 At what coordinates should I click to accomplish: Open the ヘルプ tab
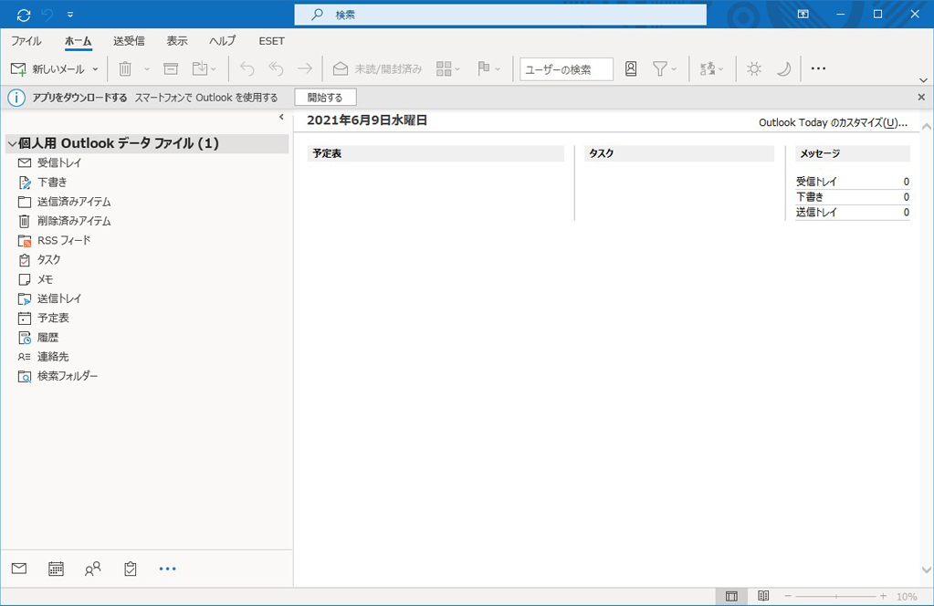tap(222, 41)
